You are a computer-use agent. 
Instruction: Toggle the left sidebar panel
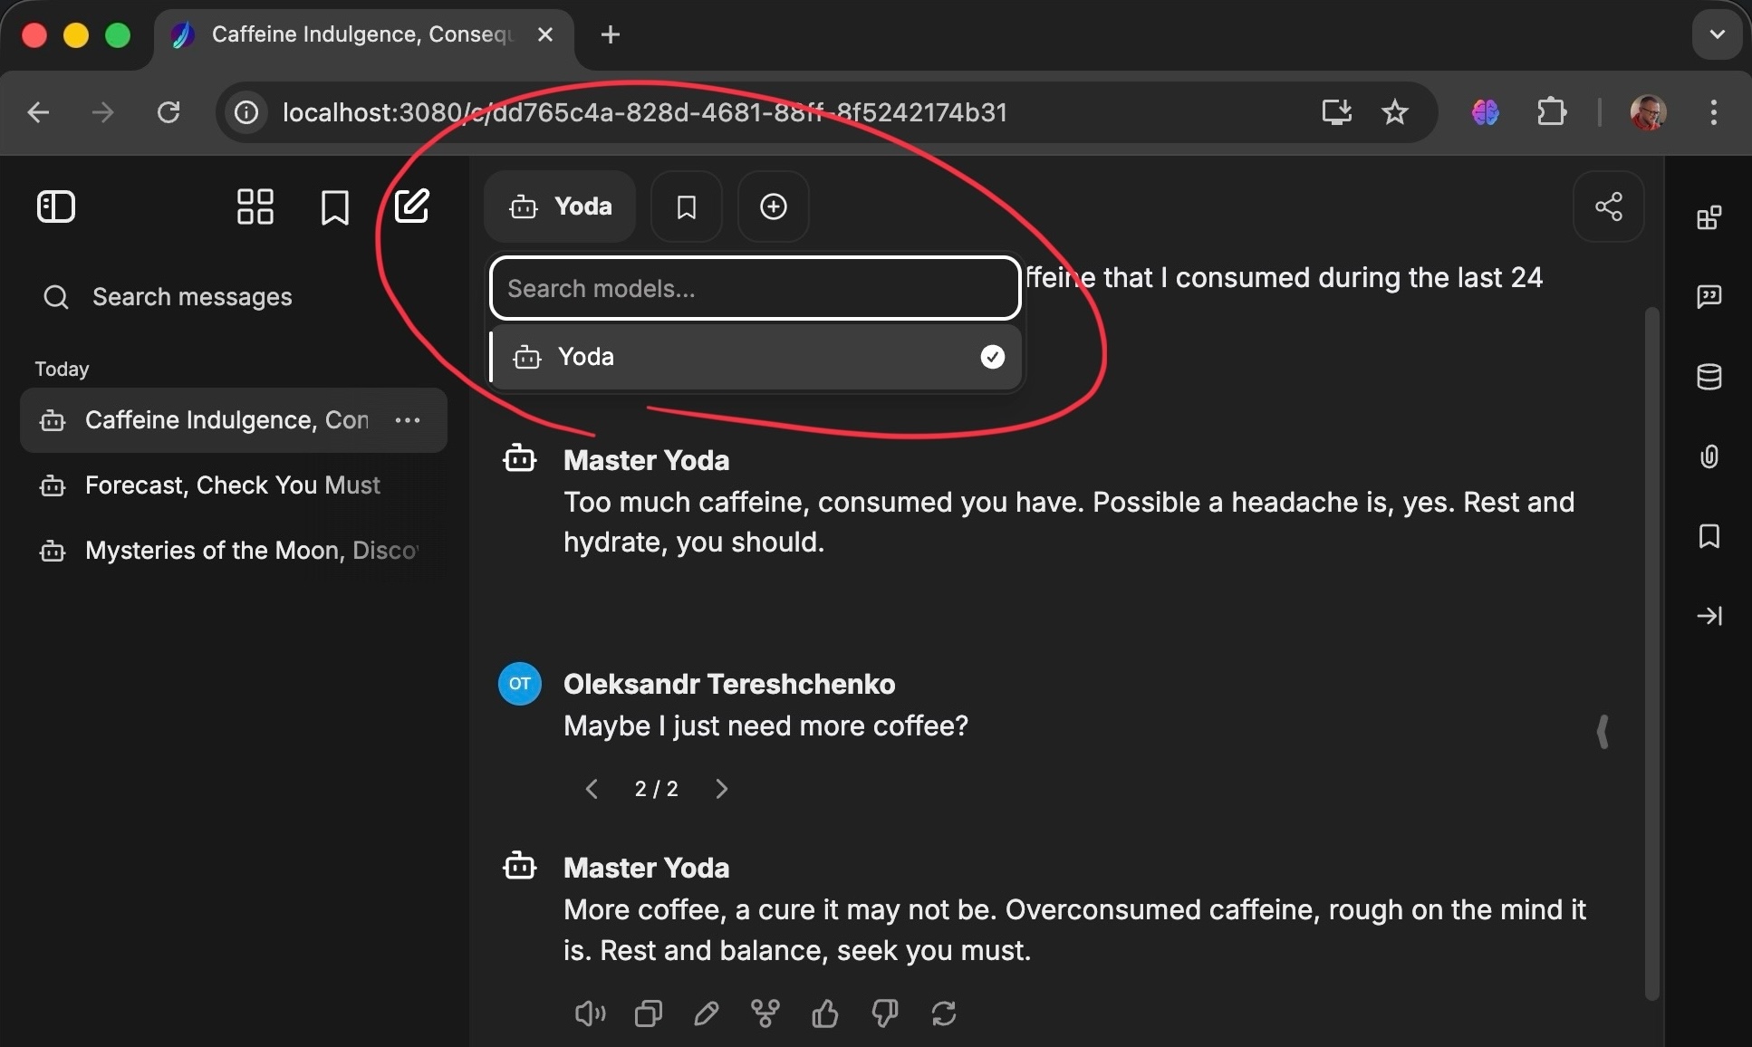coord(56,207)
